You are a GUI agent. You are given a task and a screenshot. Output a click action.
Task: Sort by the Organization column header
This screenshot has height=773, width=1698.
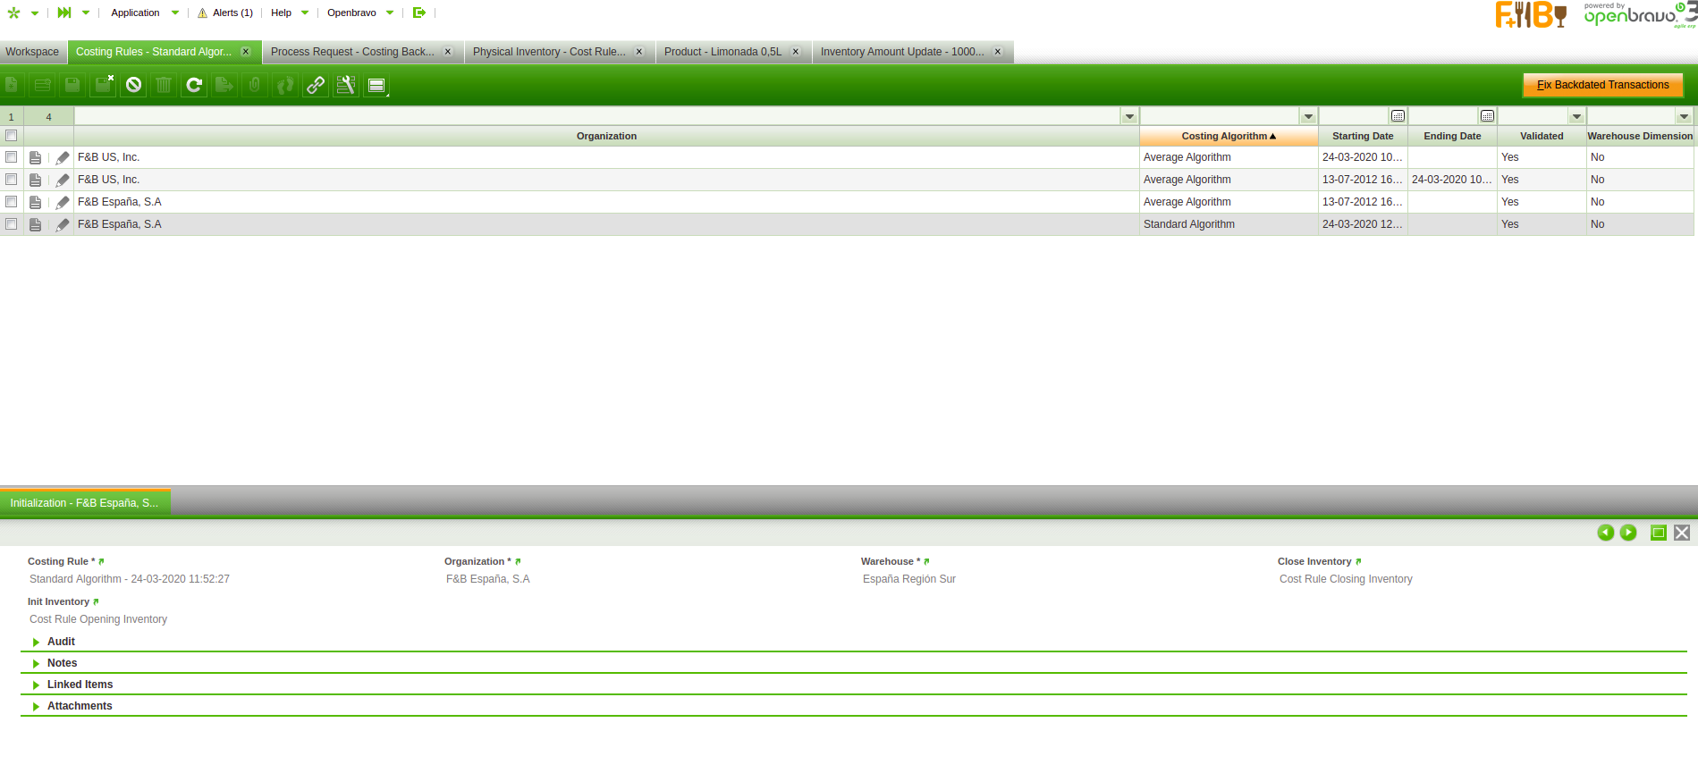pyautogui.click(x=606, y=136)
